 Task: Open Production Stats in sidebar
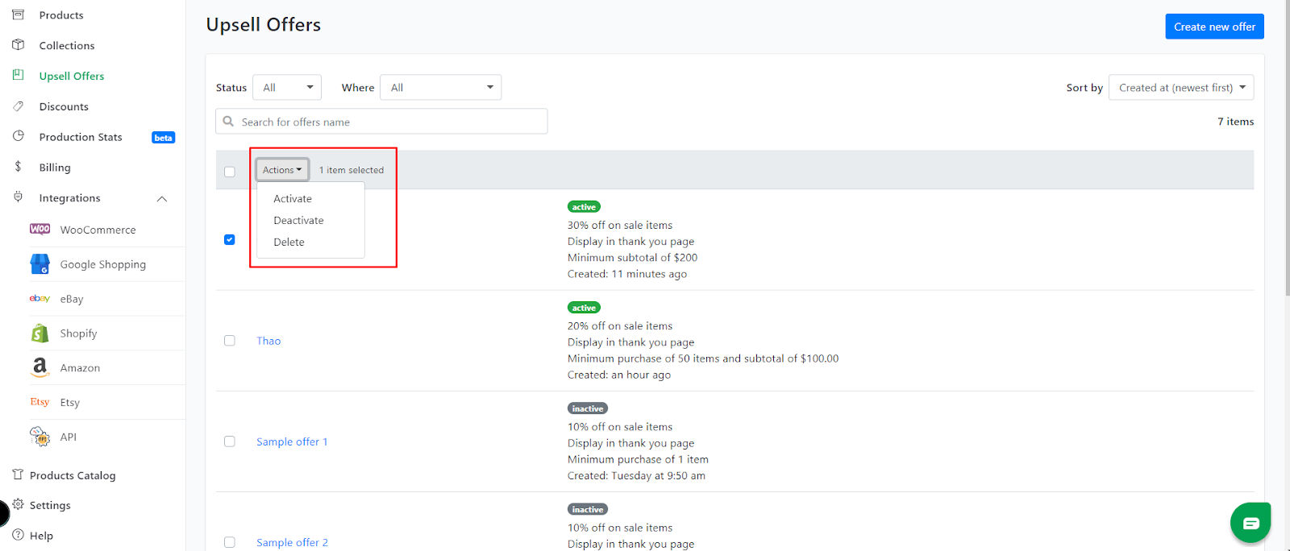(81, 137)
